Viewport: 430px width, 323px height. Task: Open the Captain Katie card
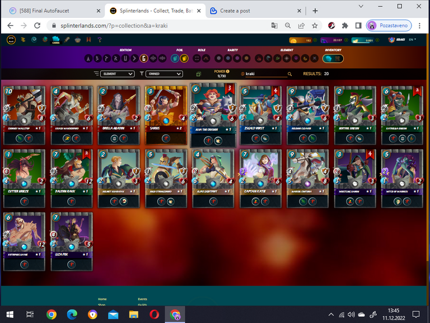260,178
